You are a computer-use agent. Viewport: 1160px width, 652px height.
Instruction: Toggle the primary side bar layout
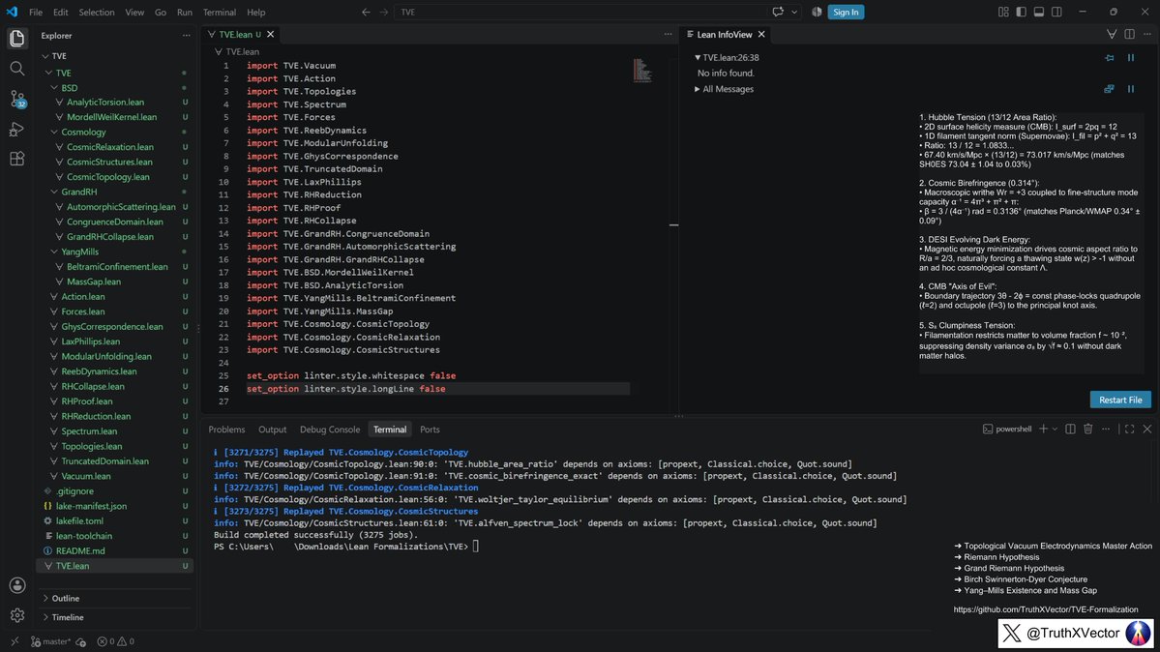tap(1021, 12)
